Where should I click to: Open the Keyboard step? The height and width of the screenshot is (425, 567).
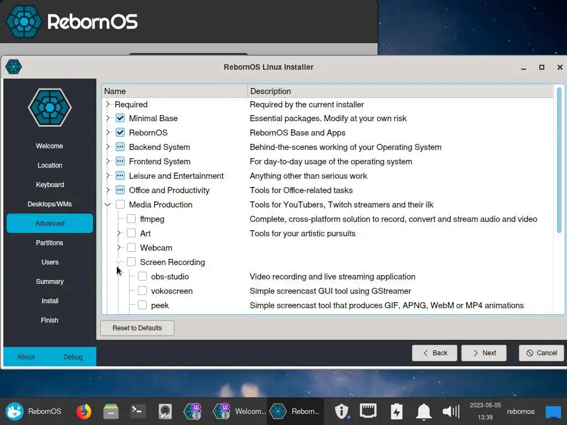tap(49, 185)
